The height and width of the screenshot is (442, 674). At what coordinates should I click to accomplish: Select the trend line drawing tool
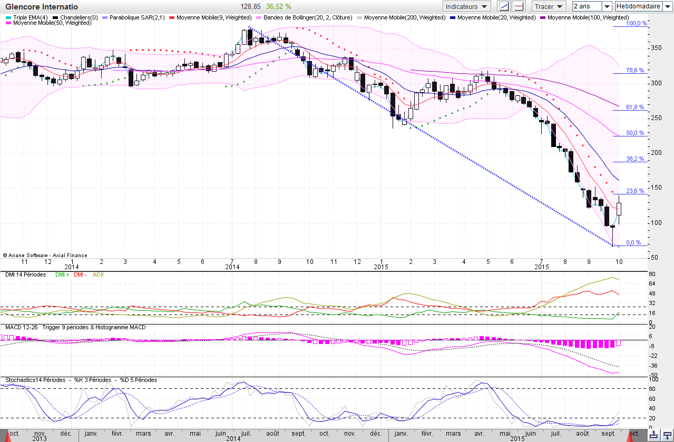pos(505,6)
